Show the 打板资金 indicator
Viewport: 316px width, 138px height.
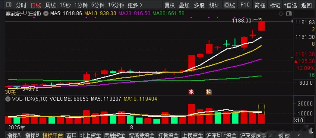coord(169,135)
